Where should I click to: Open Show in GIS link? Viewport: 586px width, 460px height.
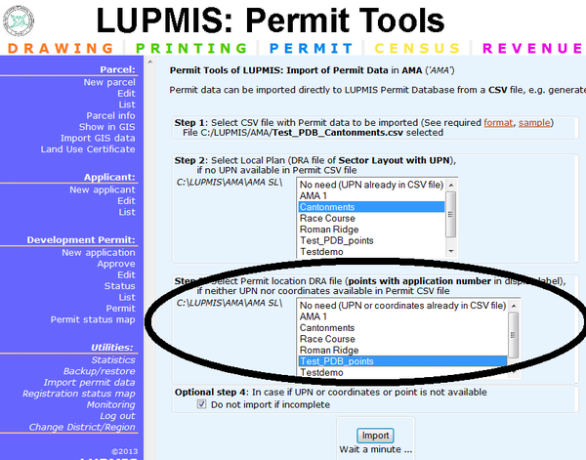point(106,127)
